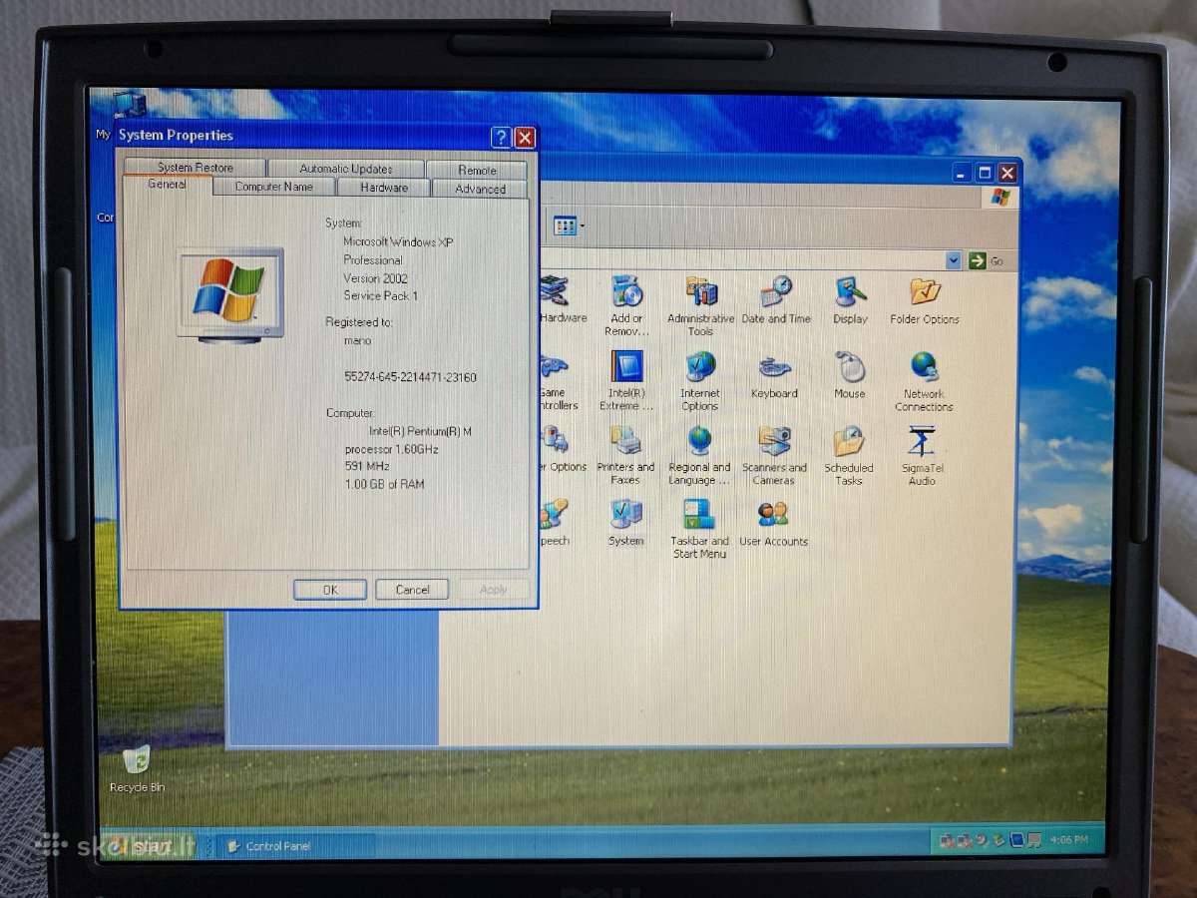The height and width of the screenshot is (898, 1197).
Task: Open Taskbar and Start Menu settings
Action: coord(699,528)
